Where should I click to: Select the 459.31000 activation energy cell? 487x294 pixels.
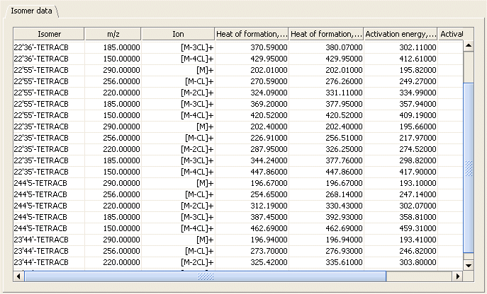pos(401,228)
